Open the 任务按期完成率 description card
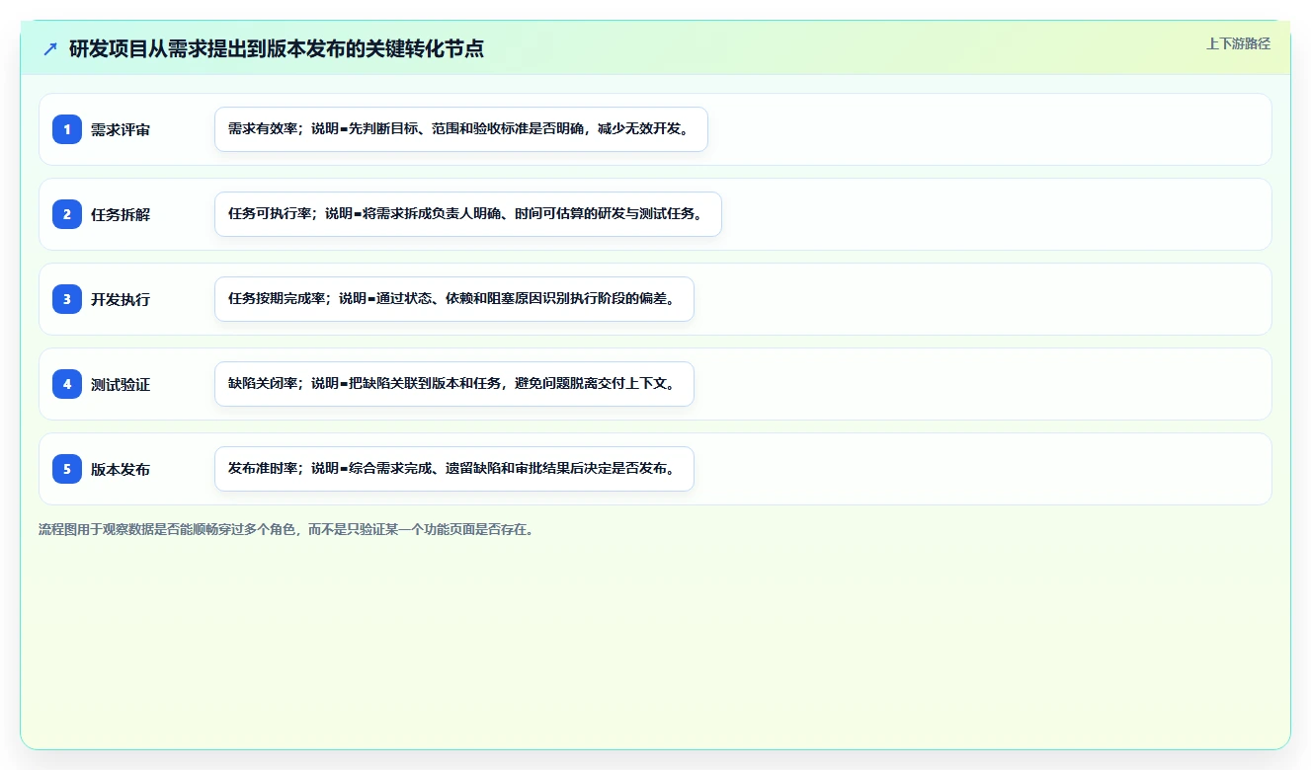 click(454, 299)
